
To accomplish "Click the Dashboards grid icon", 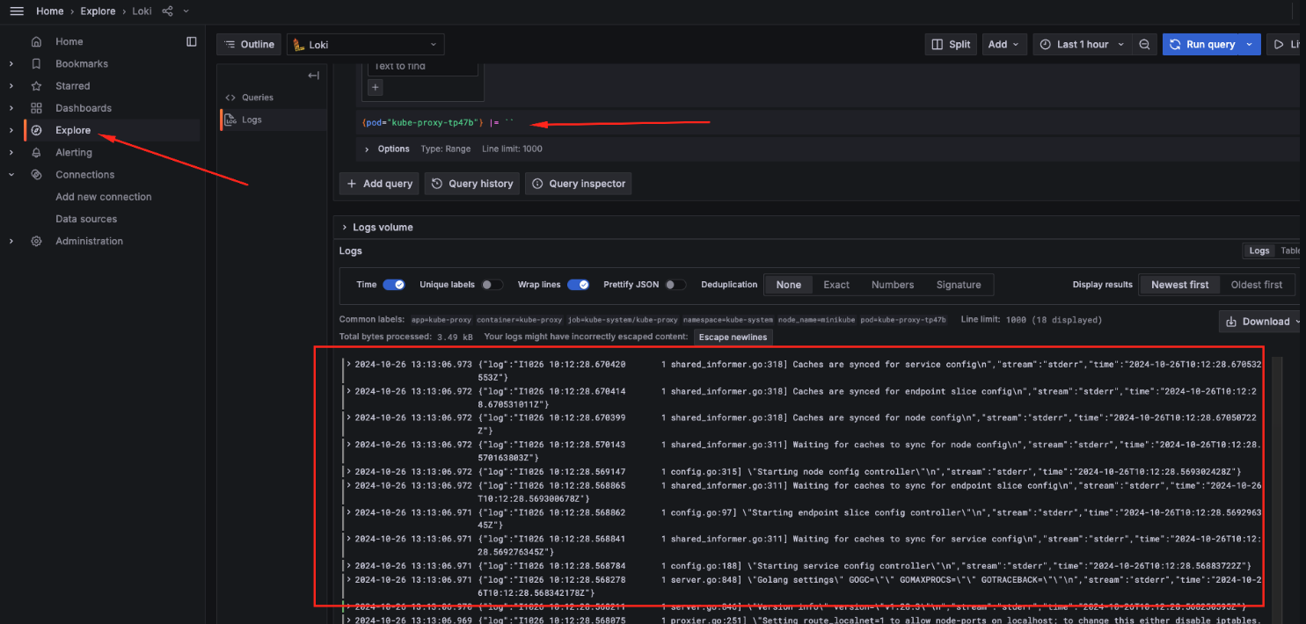I will pyautogui.click(x=36, y=108).
